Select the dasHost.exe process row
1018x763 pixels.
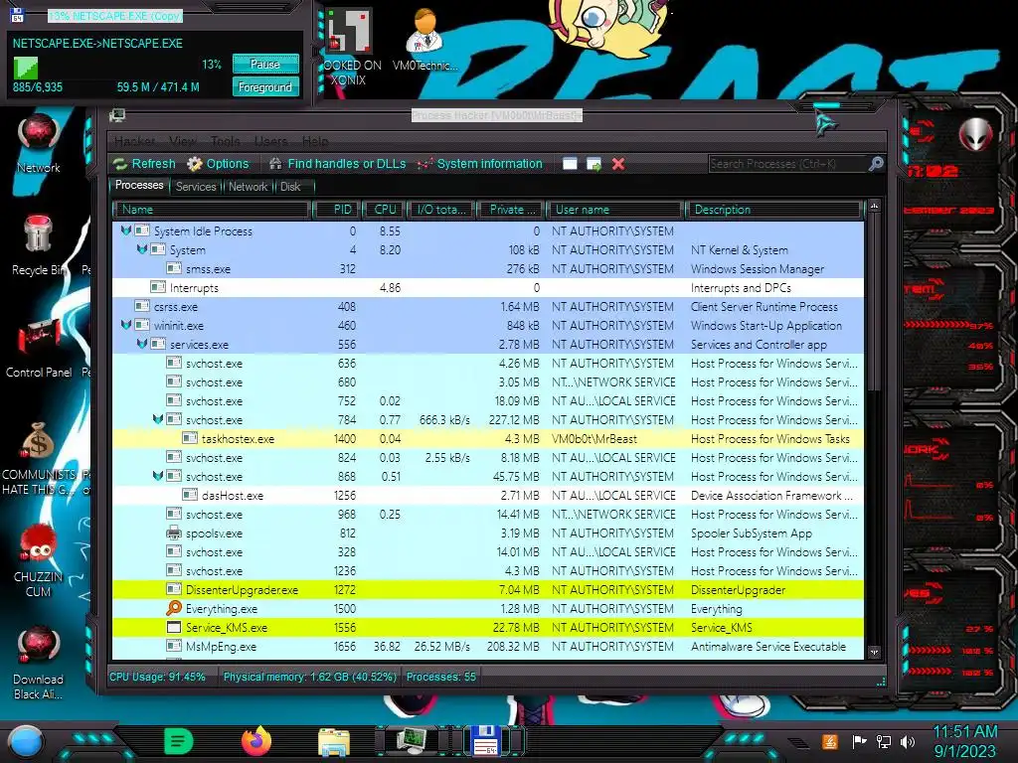click(x=487, y=495)
